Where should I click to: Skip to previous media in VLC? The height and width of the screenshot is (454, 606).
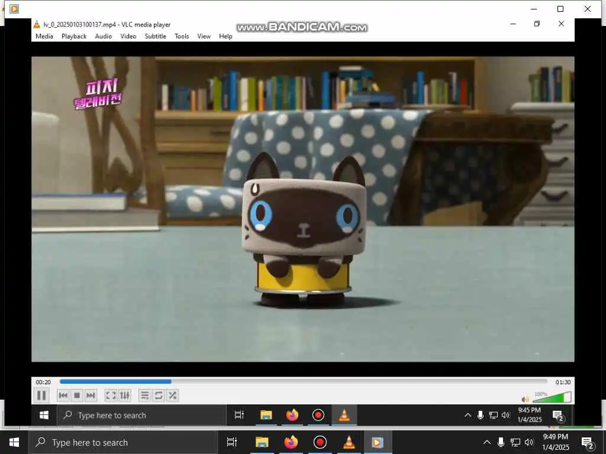click(63, 395)
